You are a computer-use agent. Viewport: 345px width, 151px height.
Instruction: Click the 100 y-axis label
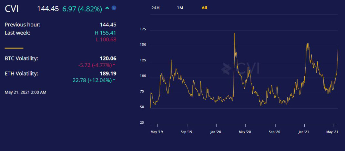[144, 76]
